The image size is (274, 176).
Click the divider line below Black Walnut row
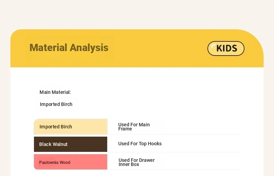pyautogui.click(x=173, y=152)
